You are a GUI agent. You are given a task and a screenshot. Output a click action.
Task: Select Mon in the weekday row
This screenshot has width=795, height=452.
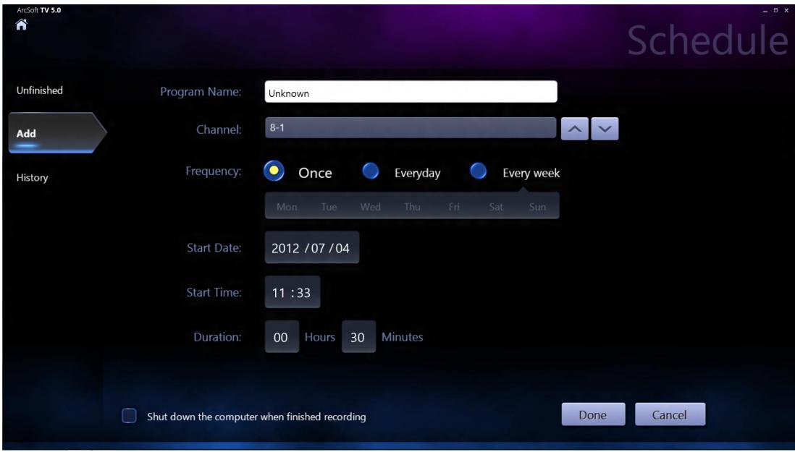click(286, 205)
